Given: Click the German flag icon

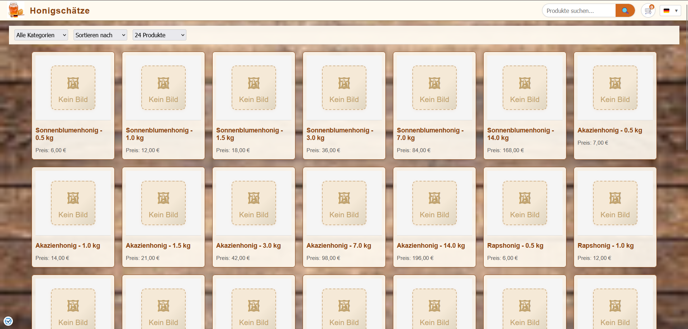Looking at the screenshot, I should 666,11.
